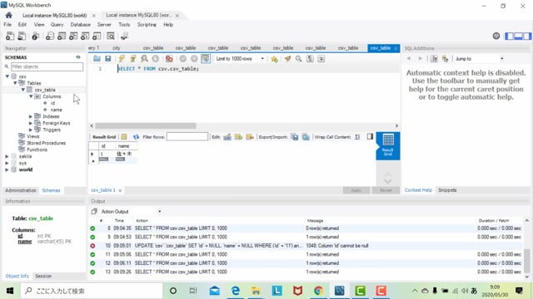Open the Database menu
Image resolution: width=533 pixels, height=299 pixels.
tap(80, 25)
